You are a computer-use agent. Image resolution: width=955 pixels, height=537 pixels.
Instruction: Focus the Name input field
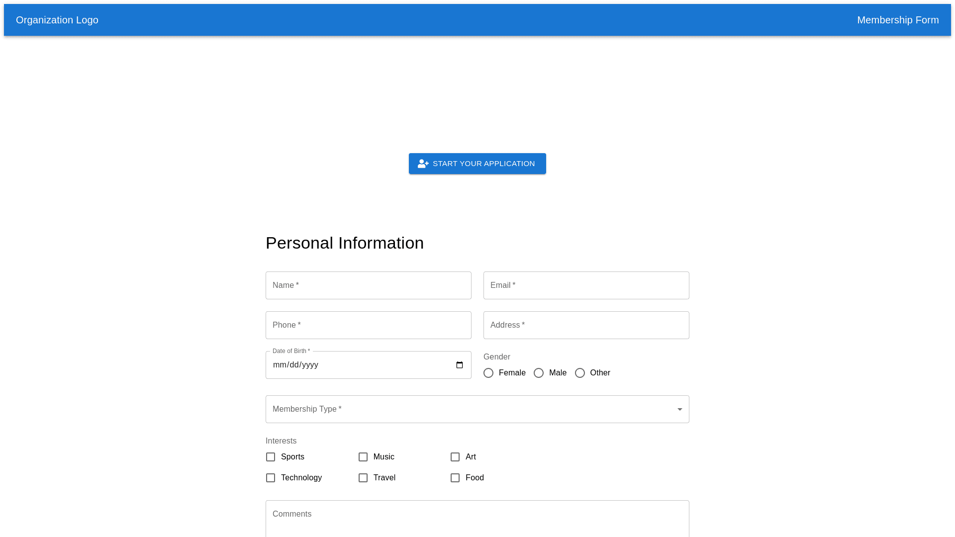pos(368,285)
